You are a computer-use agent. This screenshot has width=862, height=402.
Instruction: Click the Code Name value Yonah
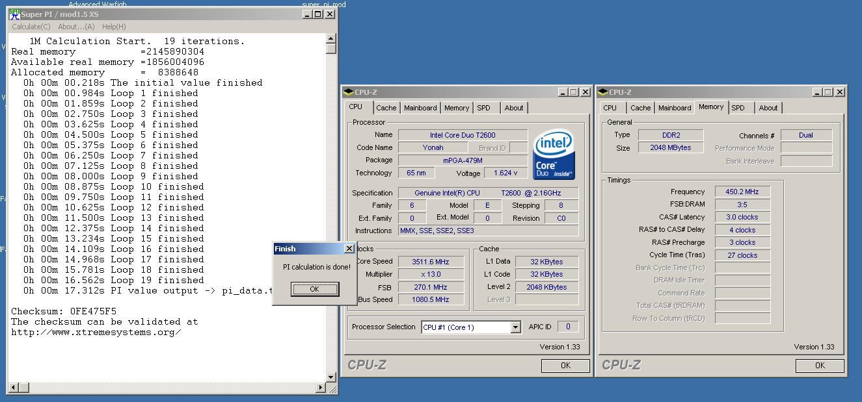click(x=433, y=147)
